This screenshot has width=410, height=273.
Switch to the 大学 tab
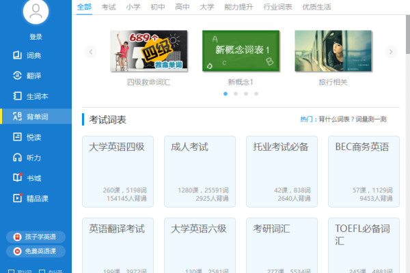click(x=207, y=7)
